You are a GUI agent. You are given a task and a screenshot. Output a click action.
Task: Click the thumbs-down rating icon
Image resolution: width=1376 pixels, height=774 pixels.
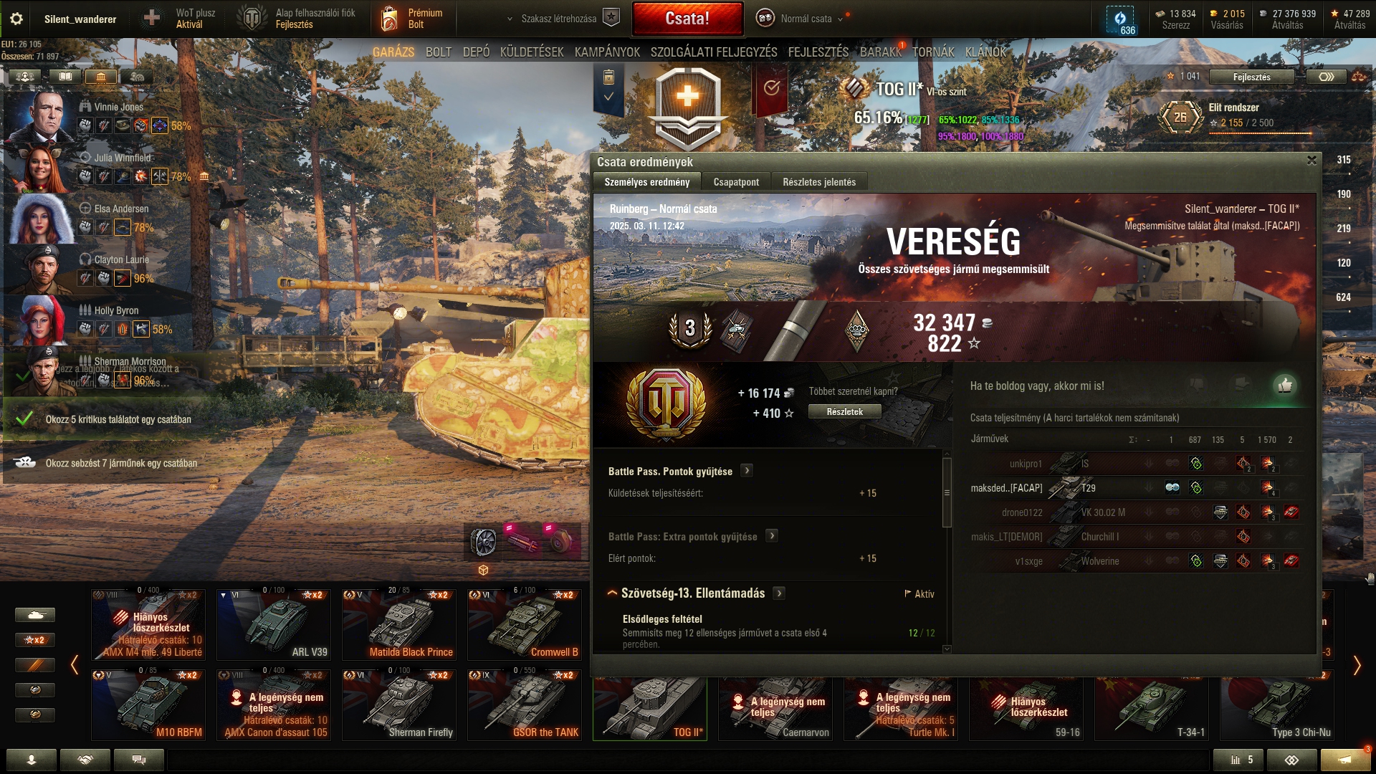[1196, 383]
